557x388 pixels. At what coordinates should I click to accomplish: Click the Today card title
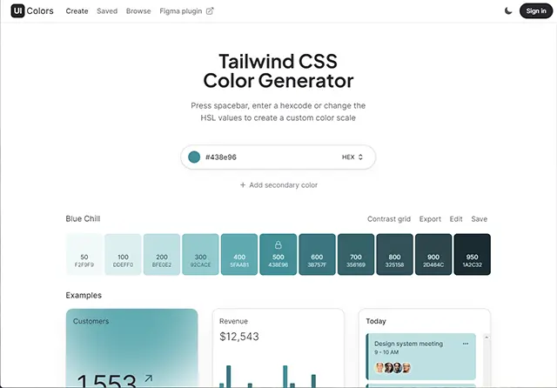(376, 321)
